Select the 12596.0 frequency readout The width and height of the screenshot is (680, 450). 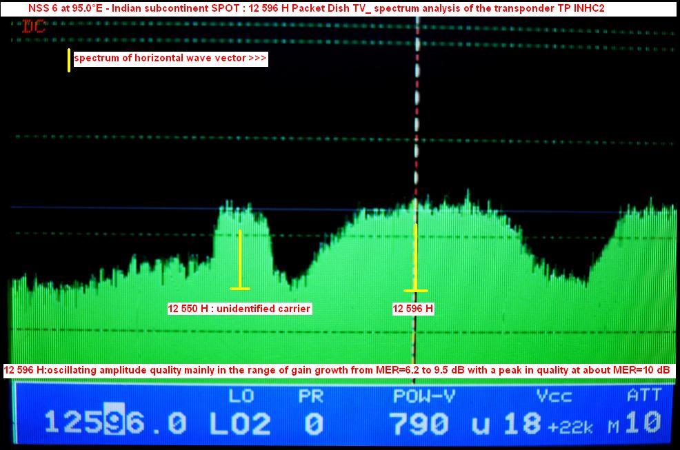click(x=115, y=422)
